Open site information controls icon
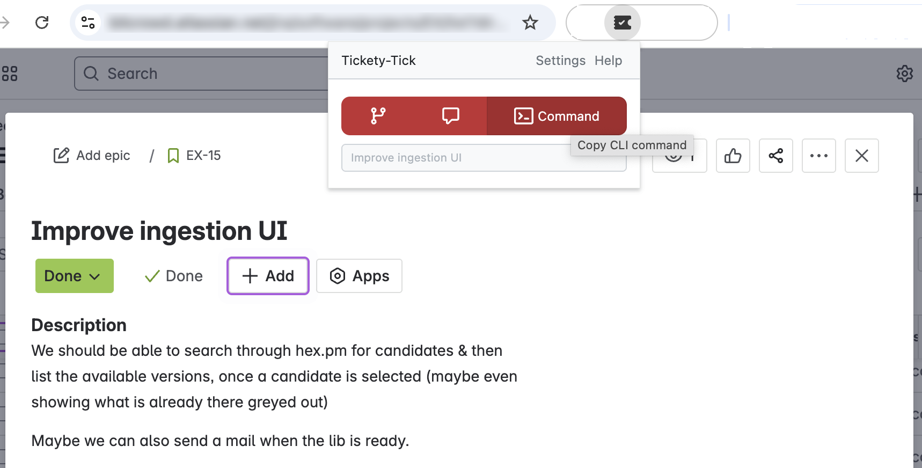922x468 pixels. tap(87, 23)
